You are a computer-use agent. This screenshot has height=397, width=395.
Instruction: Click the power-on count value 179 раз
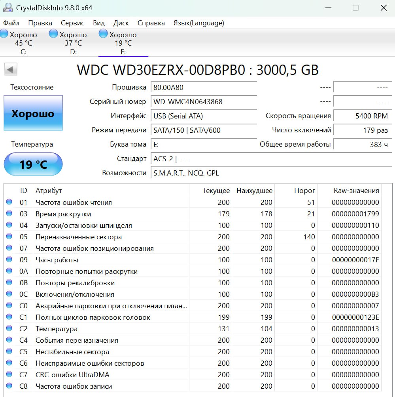(x=363, y=130)
